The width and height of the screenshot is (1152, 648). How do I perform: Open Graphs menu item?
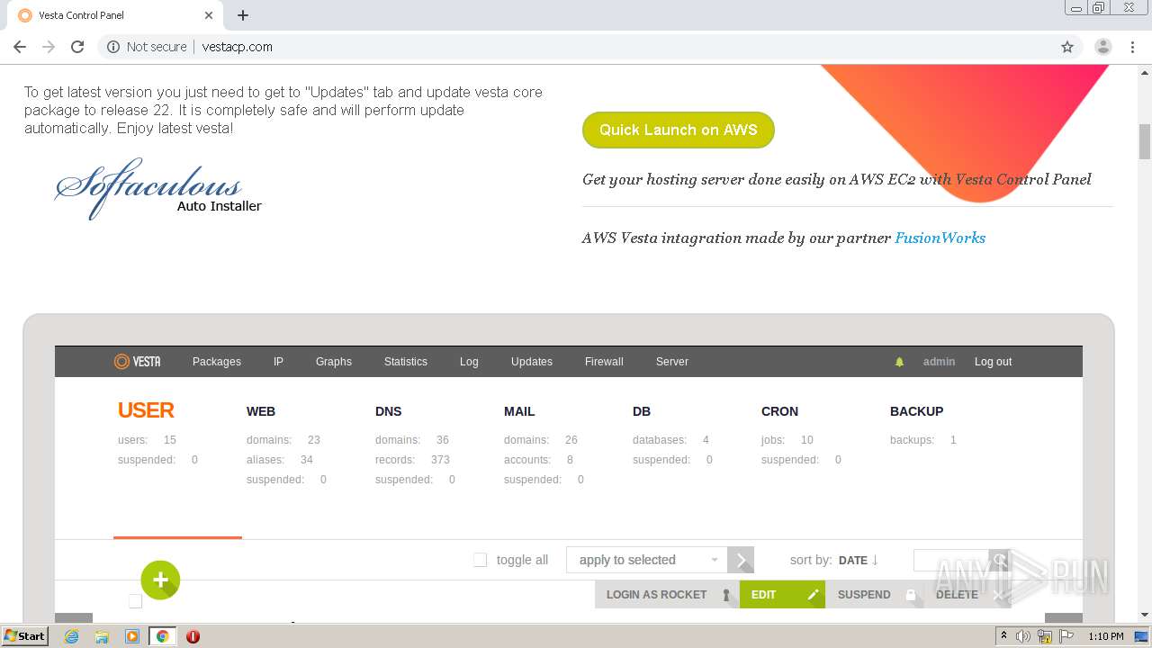click(x=334, y=362)
